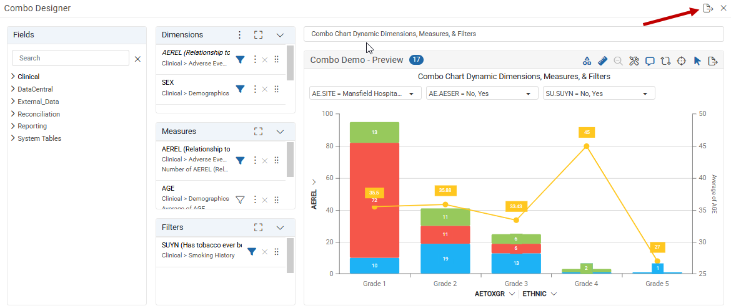Expand the Reporting folder
Viewport: 731px width, 306px height.
pos(13,126)
